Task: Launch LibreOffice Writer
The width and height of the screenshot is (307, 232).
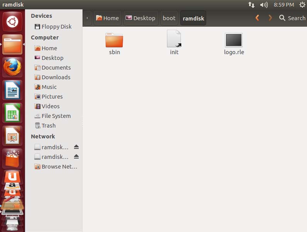Action: [x=12, y=90]
